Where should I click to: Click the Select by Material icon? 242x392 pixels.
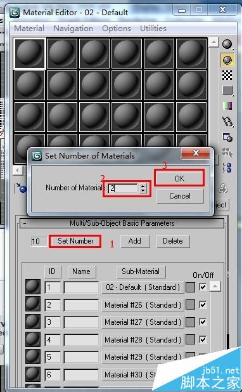(227, 152)
